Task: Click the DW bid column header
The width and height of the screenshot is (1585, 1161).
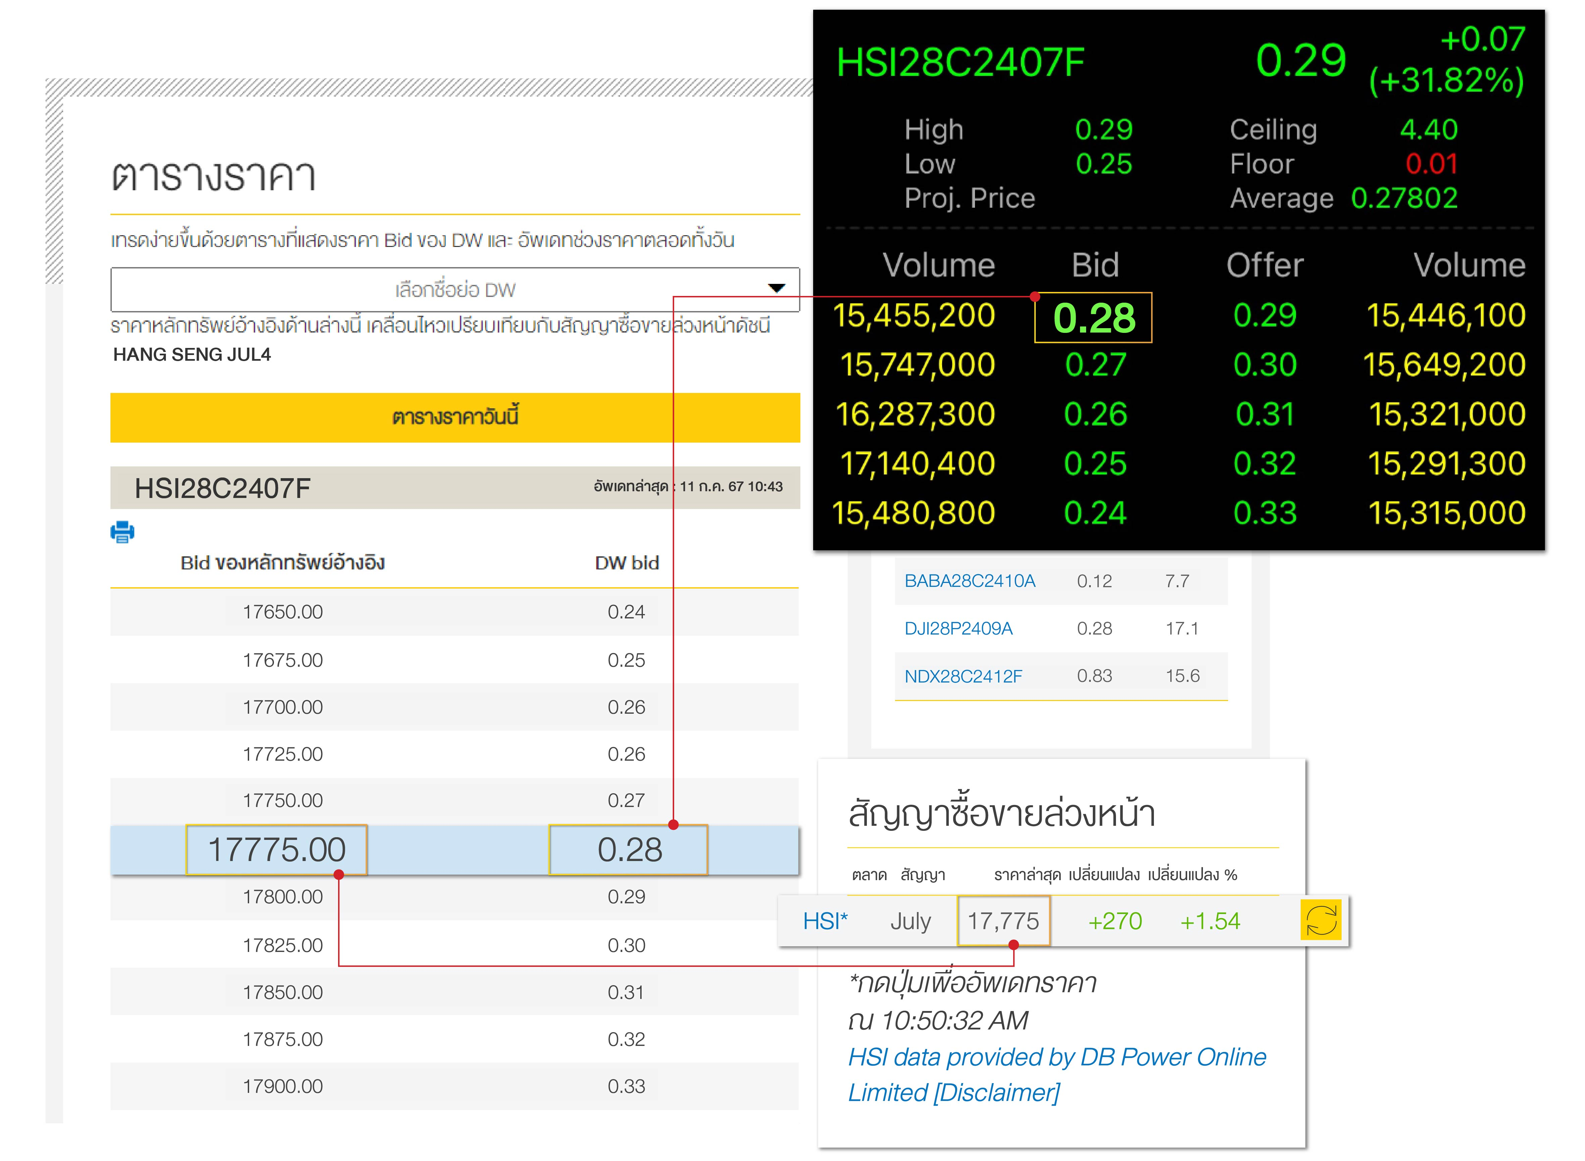Action: click(626, 563)
